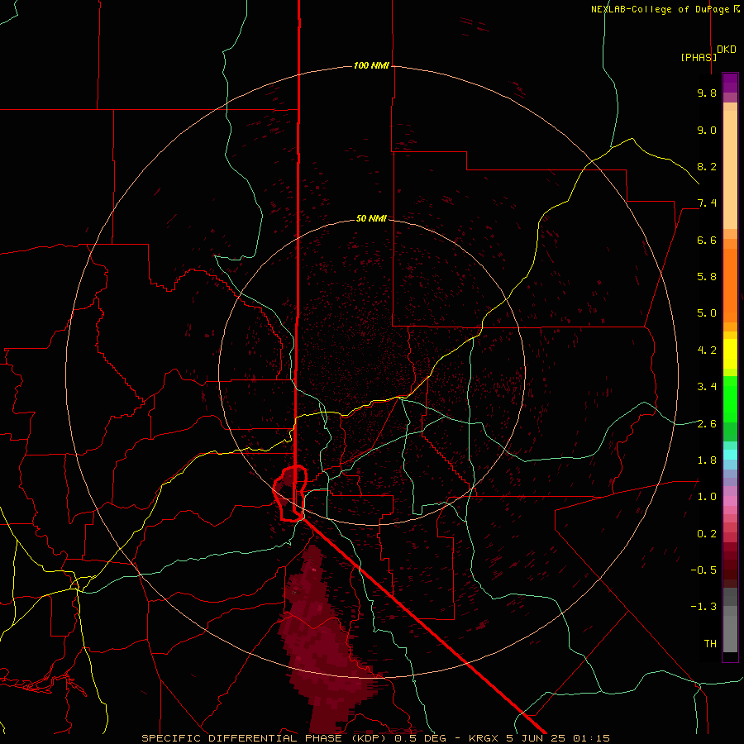Pick the pink band on the color bar
The image size is (744, 744).
click(x=730, y=501)
